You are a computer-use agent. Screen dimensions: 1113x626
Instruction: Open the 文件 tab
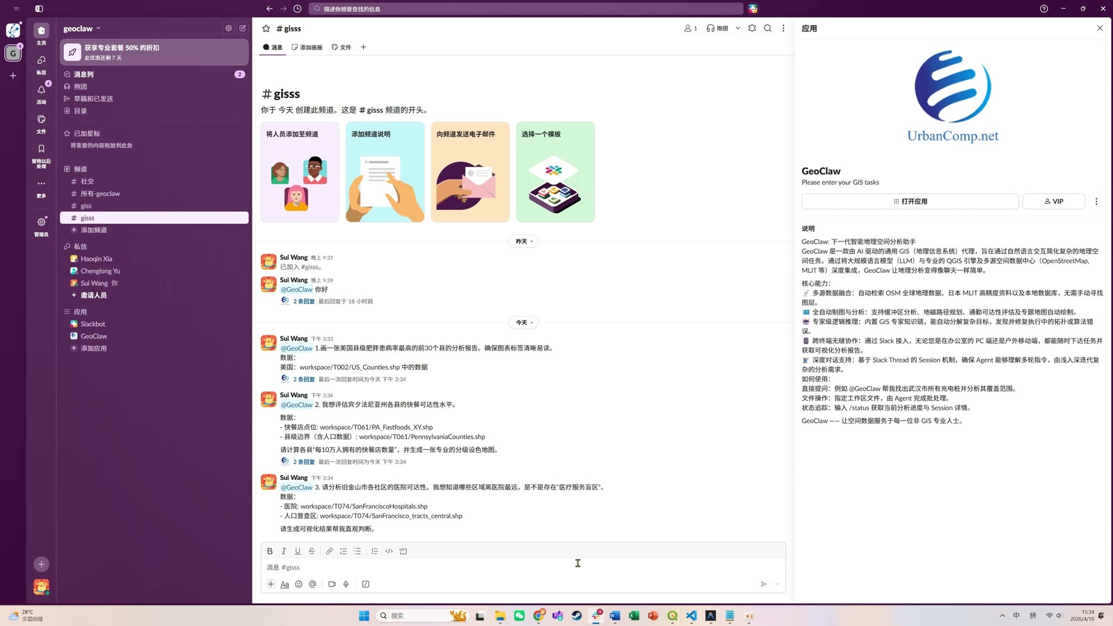click(x=342, y=47)
